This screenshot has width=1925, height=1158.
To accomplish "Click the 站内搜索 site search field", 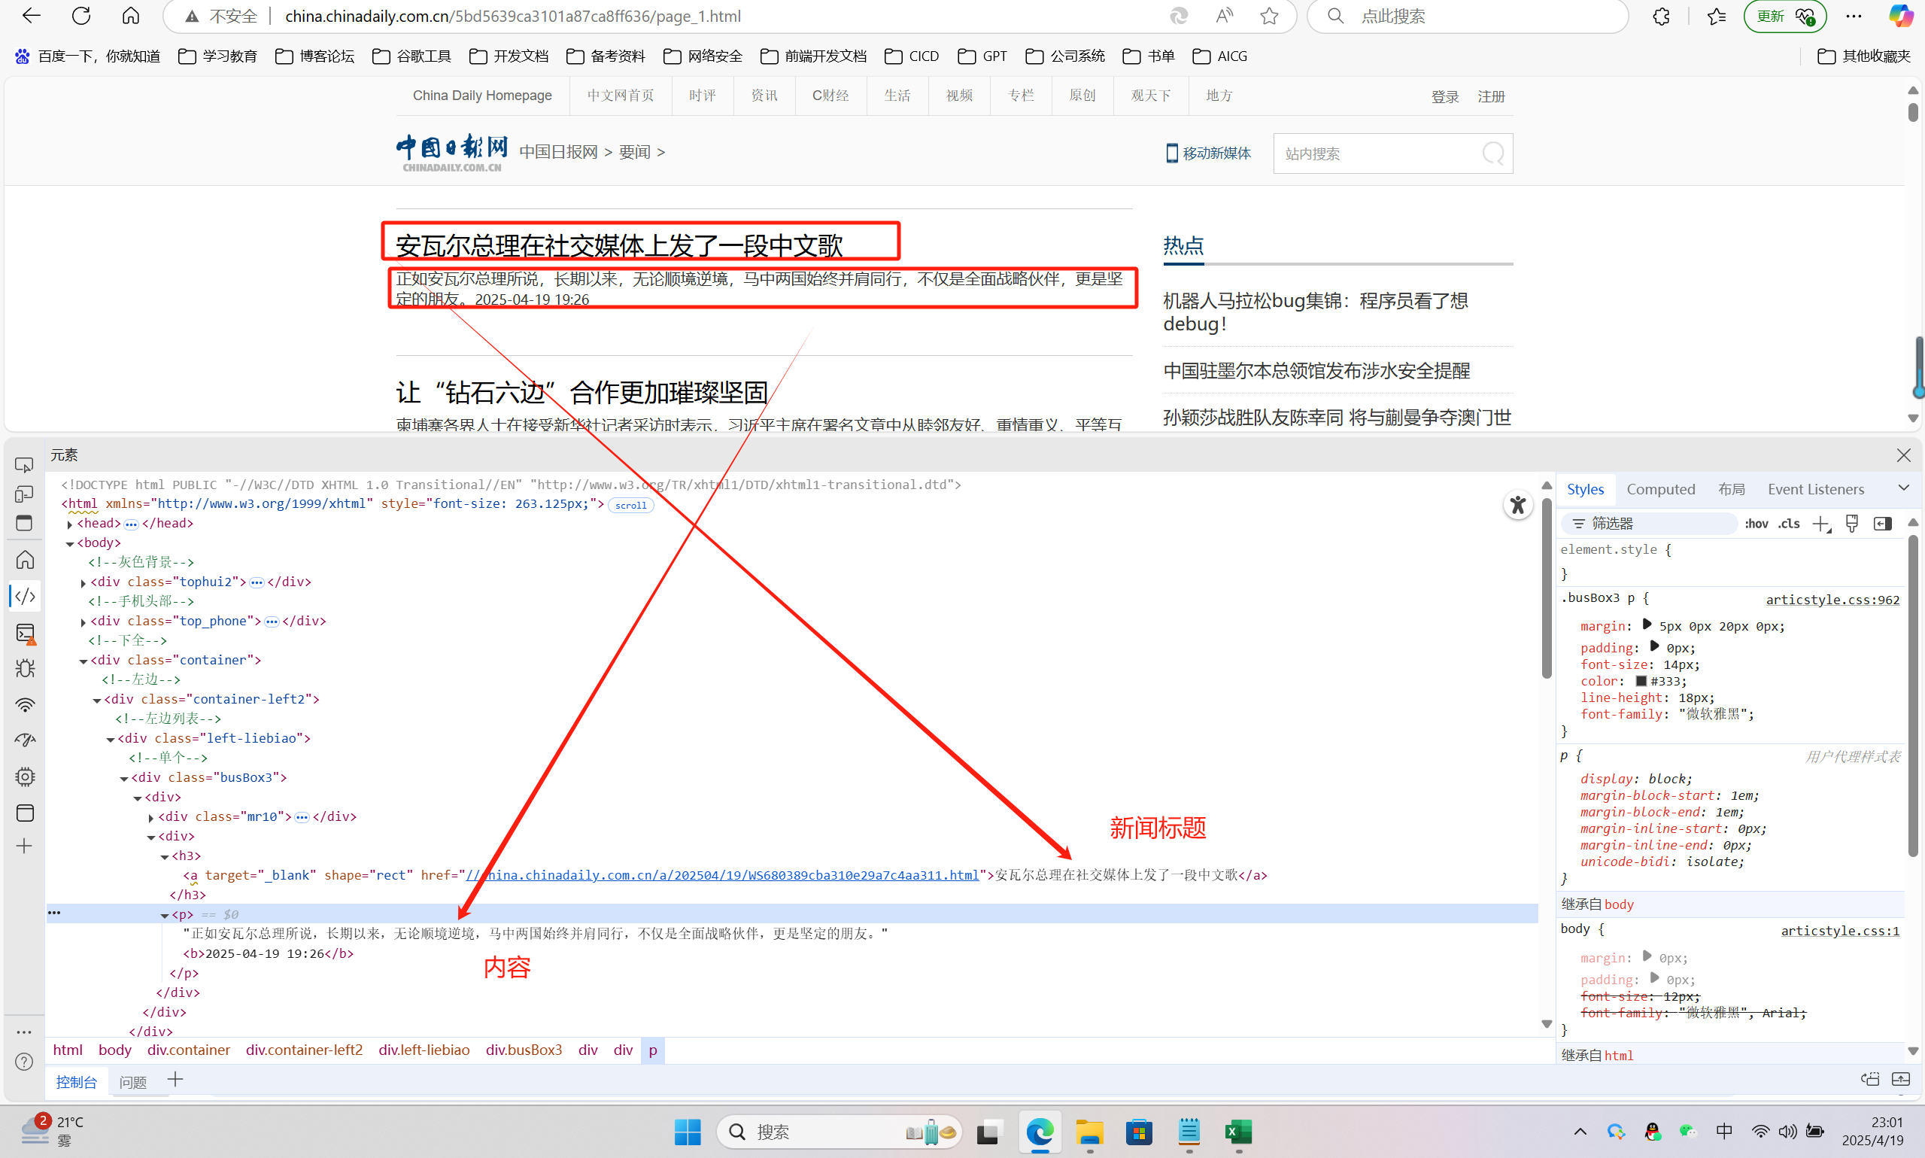I will click(x=1377, y=153).
